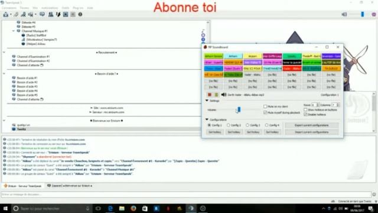
Task: Select the Config 2 radio button
Action: pos(229,125)
